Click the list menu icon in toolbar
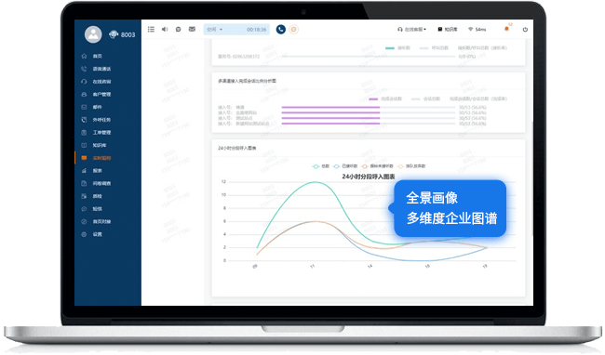This screenshot has width=605, height=355. point(151,29)
